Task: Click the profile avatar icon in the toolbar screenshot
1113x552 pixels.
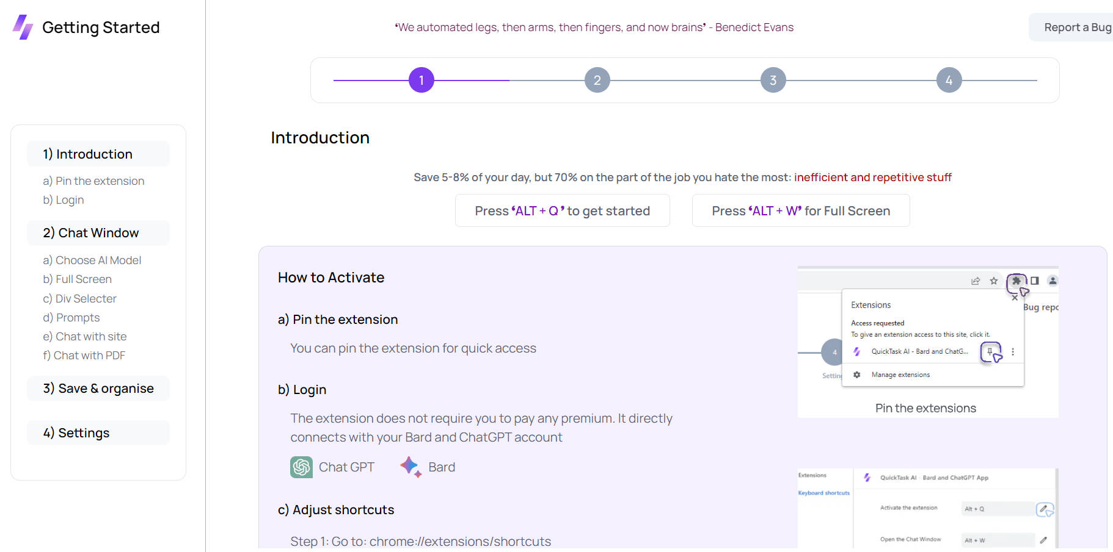Action: coord(1053,281)
